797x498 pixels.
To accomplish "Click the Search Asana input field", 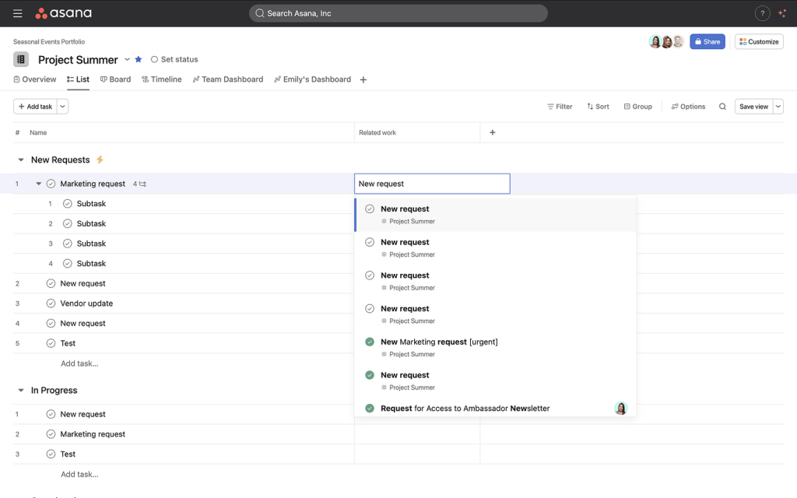I will (398, 13).
